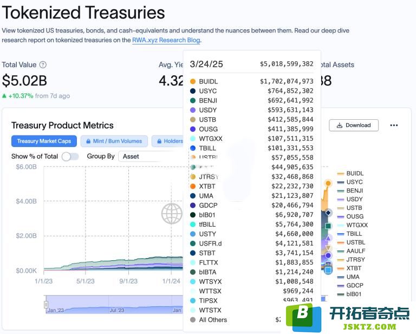Viewport: 416px width, 334px height.
Task: Toggle Show % of Total switch
Action: pos(70,156)
